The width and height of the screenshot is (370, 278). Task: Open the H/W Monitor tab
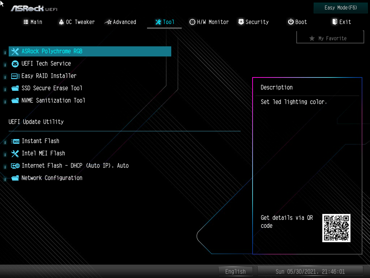click(x=209, y=22)
